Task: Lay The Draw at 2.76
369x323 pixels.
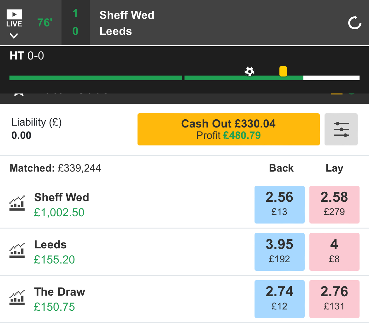Action: coord(334,299)
